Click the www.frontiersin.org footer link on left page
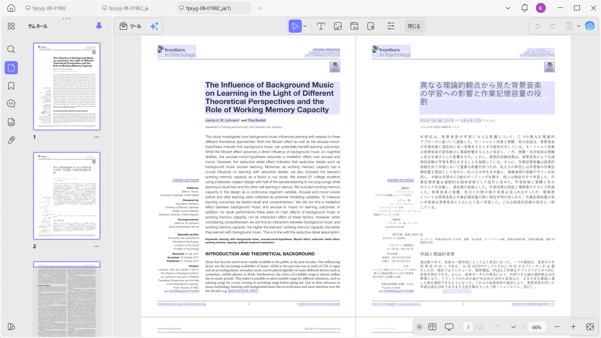The image size is (601, 338). (x=195, y=304)
